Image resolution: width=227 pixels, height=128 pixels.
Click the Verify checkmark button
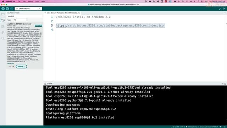(3, 9)
